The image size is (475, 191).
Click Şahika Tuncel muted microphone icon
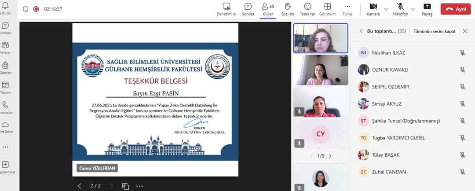click(462, 121)
